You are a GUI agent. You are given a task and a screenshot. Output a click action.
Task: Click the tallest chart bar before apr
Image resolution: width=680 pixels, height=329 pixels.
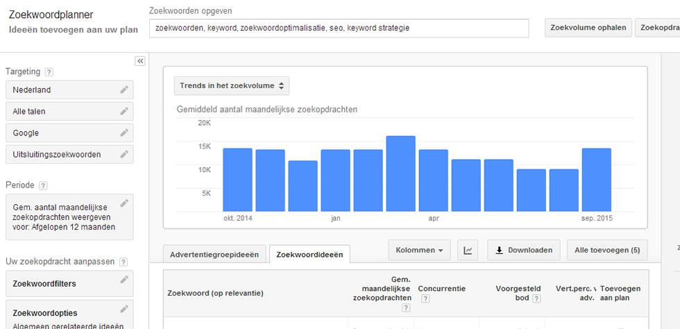401,174
